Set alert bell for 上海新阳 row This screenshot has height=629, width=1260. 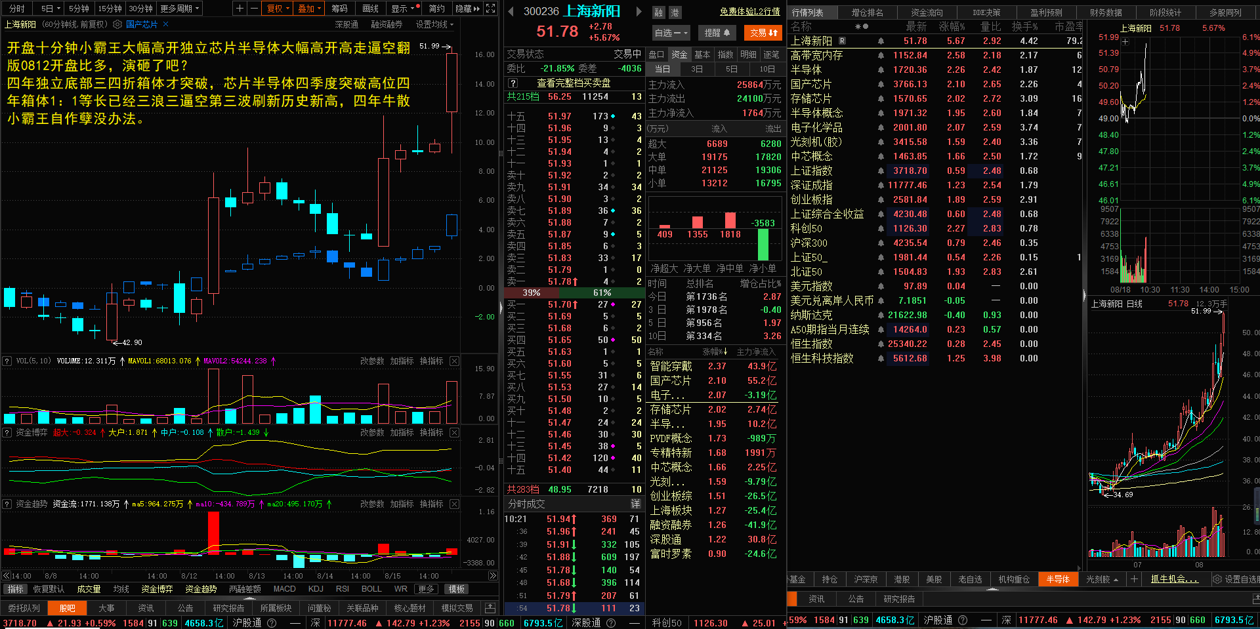881,41
